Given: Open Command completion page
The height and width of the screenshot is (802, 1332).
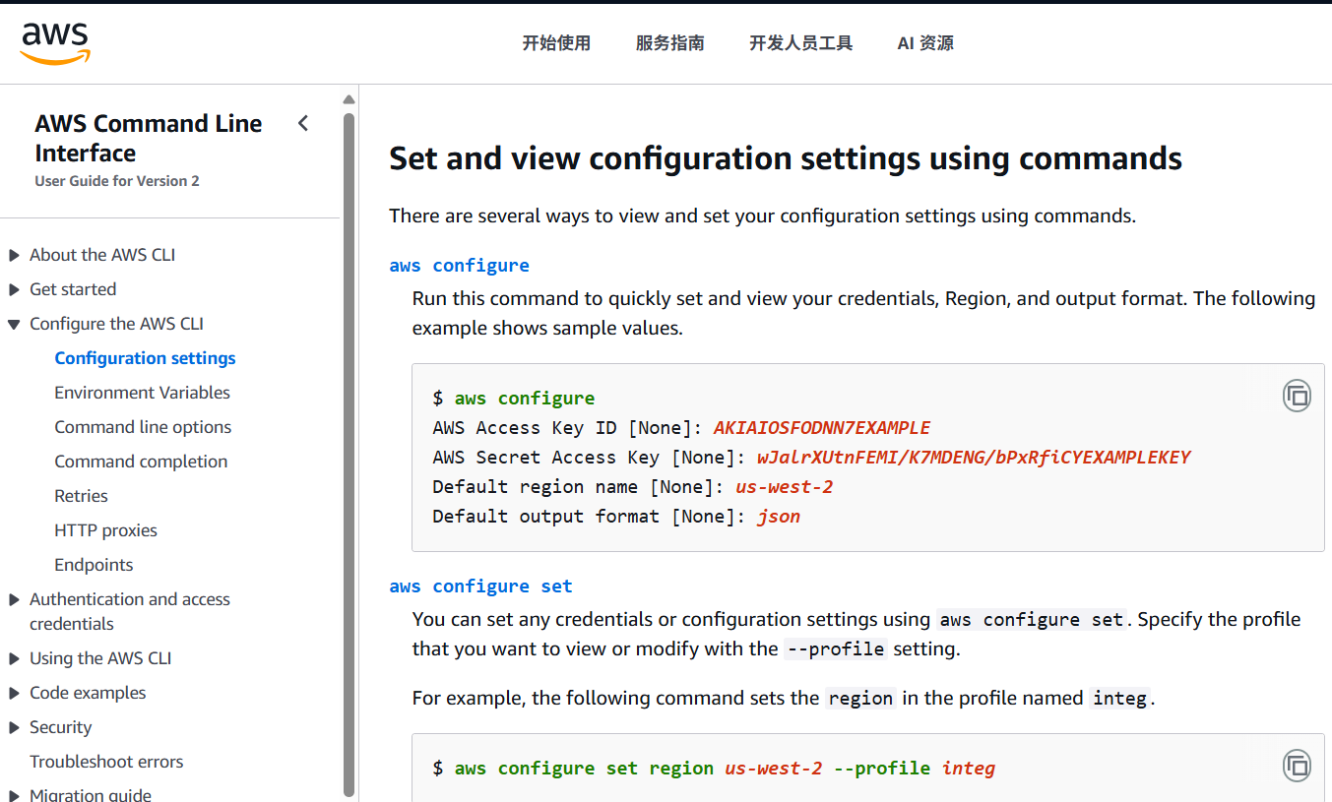Looking at the screenshot, I should 141,462.
